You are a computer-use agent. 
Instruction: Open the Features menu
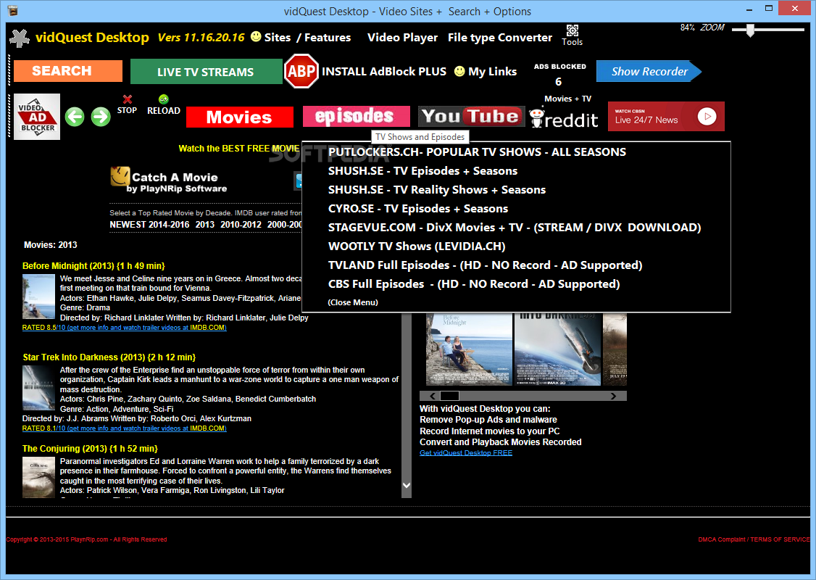point(328,38)
